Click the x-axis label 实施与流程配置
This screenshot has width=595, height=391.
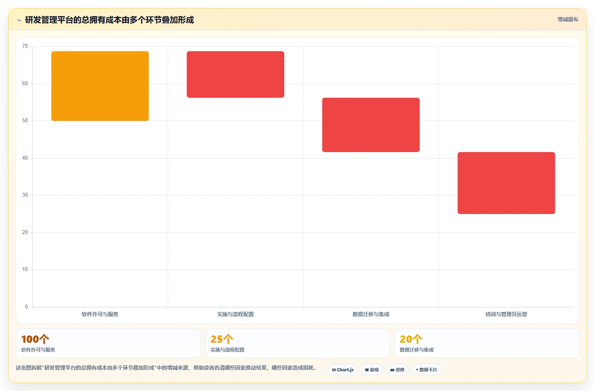[236, 314]
